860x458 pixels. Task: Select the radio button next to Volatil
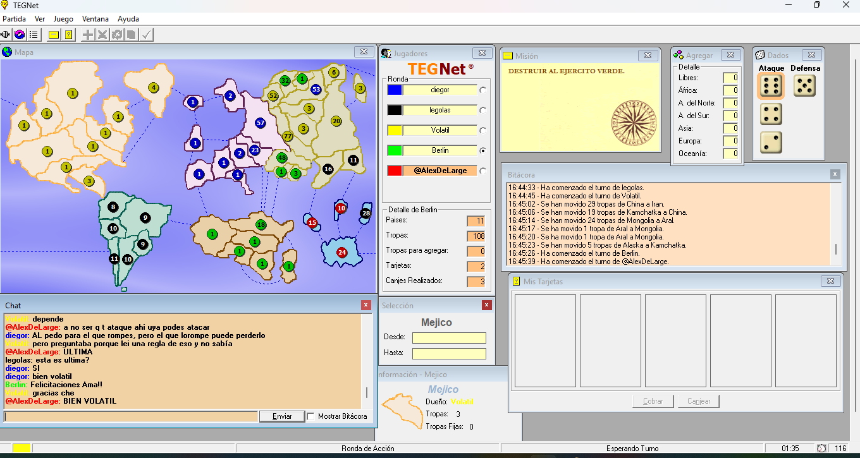[483, 131]
